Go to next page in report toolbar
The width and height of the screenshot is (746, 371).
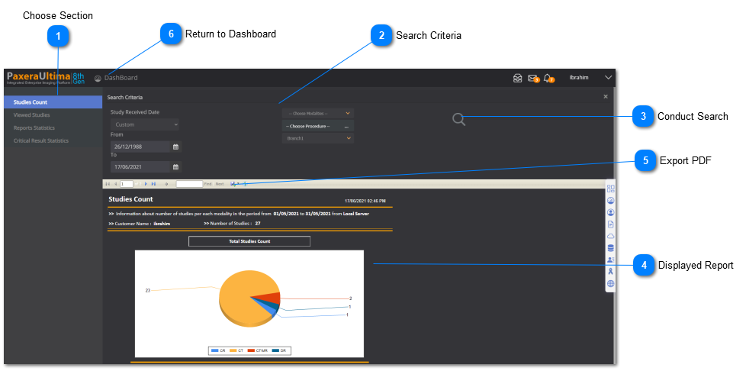pyautogui.click(x=146, y=184)
